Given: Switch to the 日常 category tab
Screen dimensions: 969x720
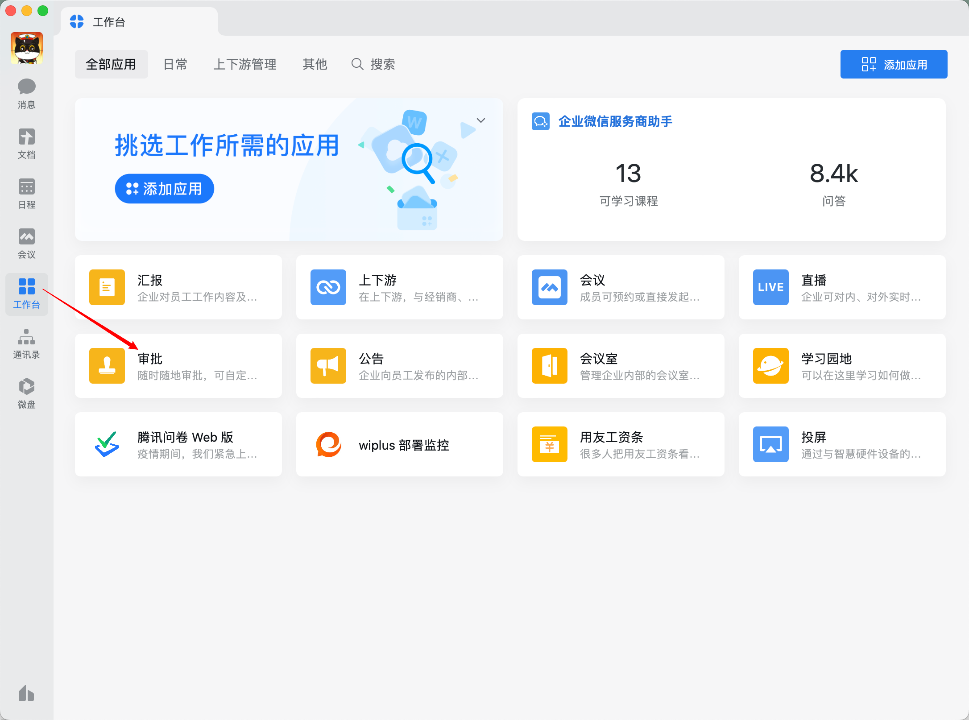Looking at the screenshot, I should pos(175,64).
